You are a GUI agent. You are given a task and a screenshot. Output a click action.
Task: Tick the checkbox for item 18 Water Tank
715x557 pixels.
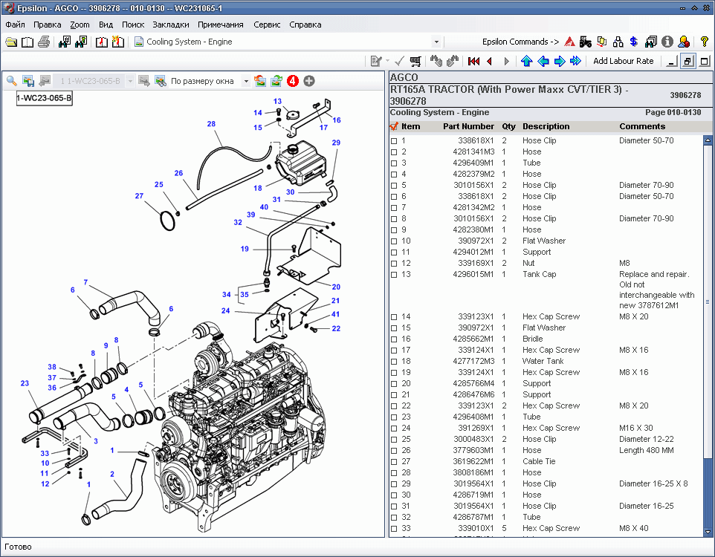pyautogui.click(x=394, y=362)
